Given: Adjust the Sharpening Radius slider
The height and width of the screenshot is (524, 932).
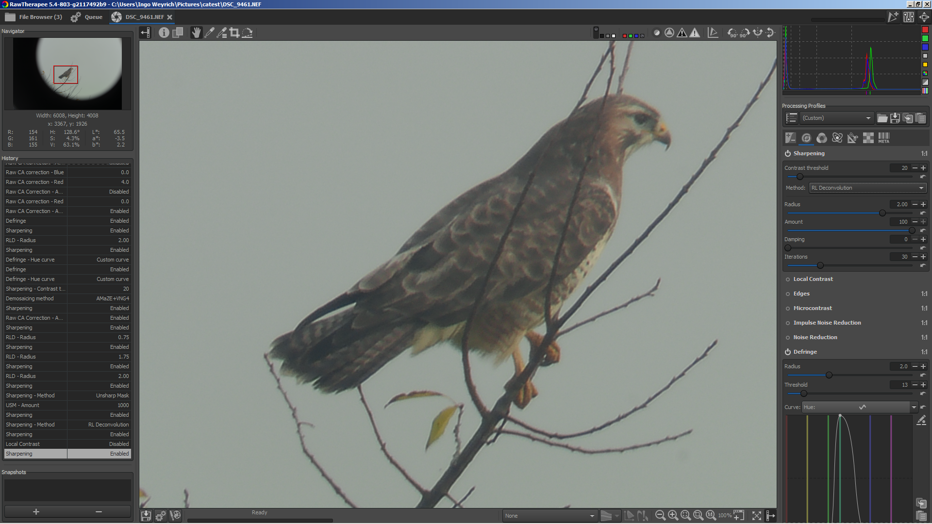Looking at the screenshot, I should click(x=850, y=213).
